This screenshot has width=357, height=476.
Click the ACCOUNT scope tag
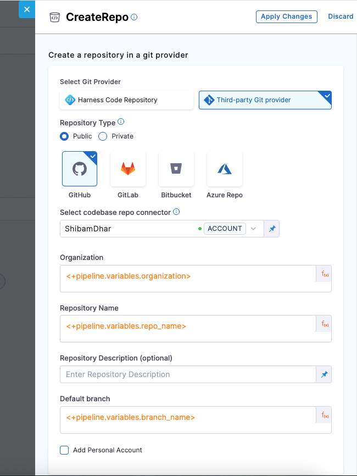click(x=225, y=228)
